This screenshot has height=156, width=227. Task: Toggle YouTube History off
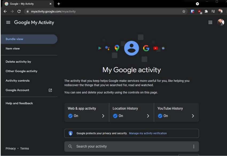[160, 116]
